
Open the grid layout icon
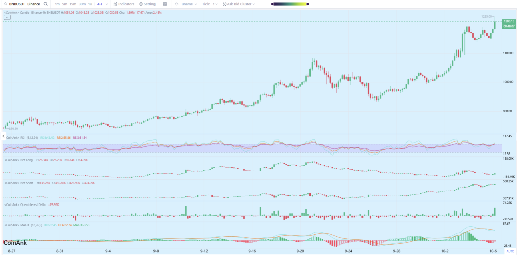click(165, 4)
